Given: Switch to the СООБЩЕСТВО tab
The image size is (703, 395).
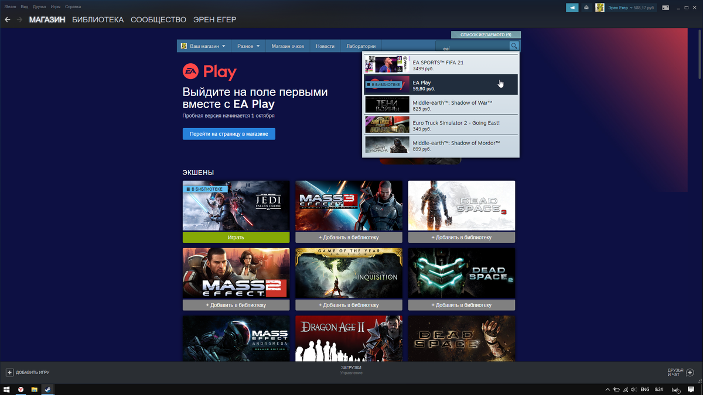Looking at the screenshot, I should click(x=158, y=19).
